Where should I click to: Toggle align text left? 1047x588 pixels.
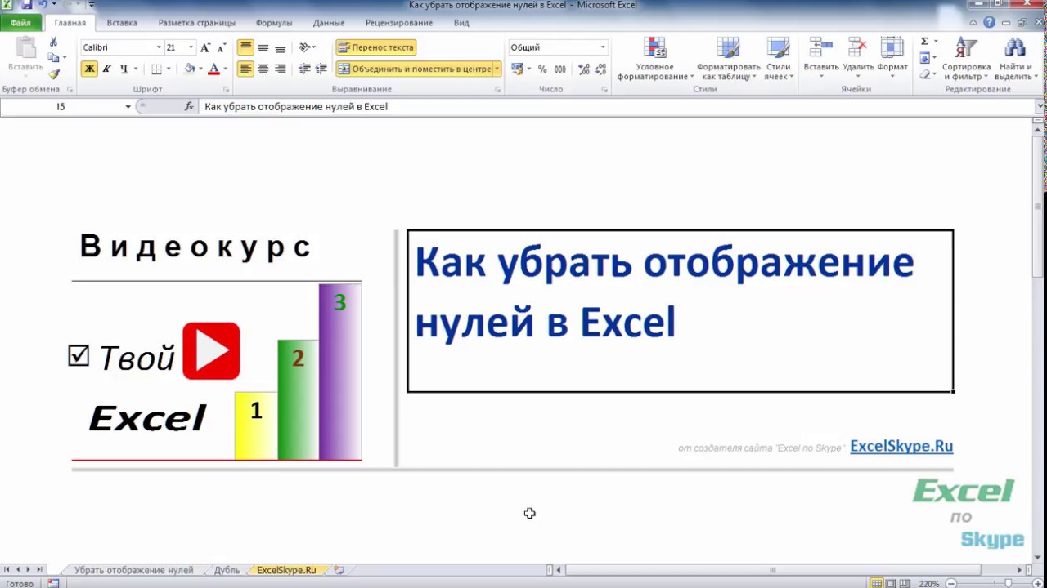(x=245, y=69)
